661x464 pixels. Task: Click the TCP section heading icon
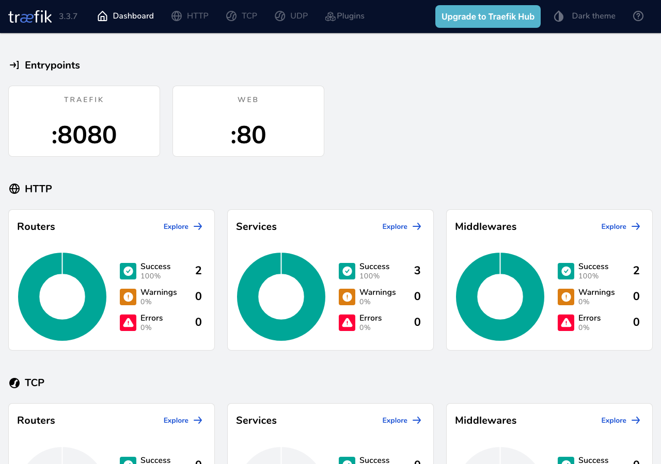[14, 383]
